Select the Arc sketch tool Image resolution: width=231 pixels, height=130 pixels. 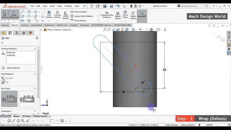pyautogui.click(x=29, y=16)
